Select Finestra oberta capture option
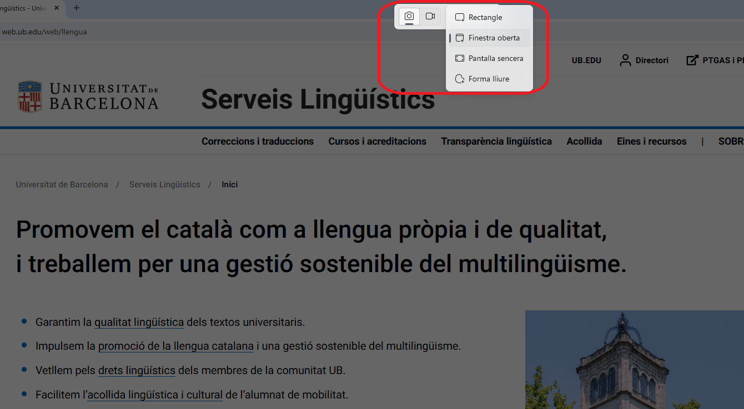 (x=493, y=38)
